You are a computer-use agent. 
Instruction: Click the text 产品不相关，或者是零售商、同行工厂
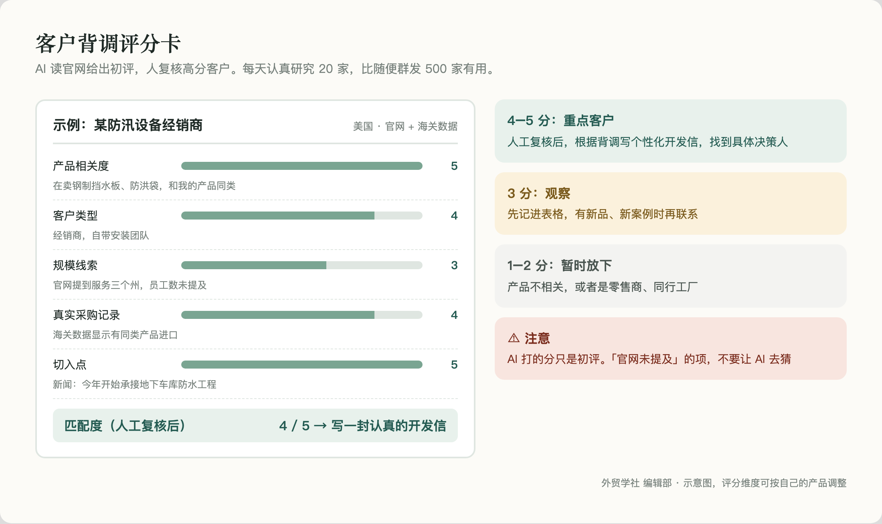603,287
